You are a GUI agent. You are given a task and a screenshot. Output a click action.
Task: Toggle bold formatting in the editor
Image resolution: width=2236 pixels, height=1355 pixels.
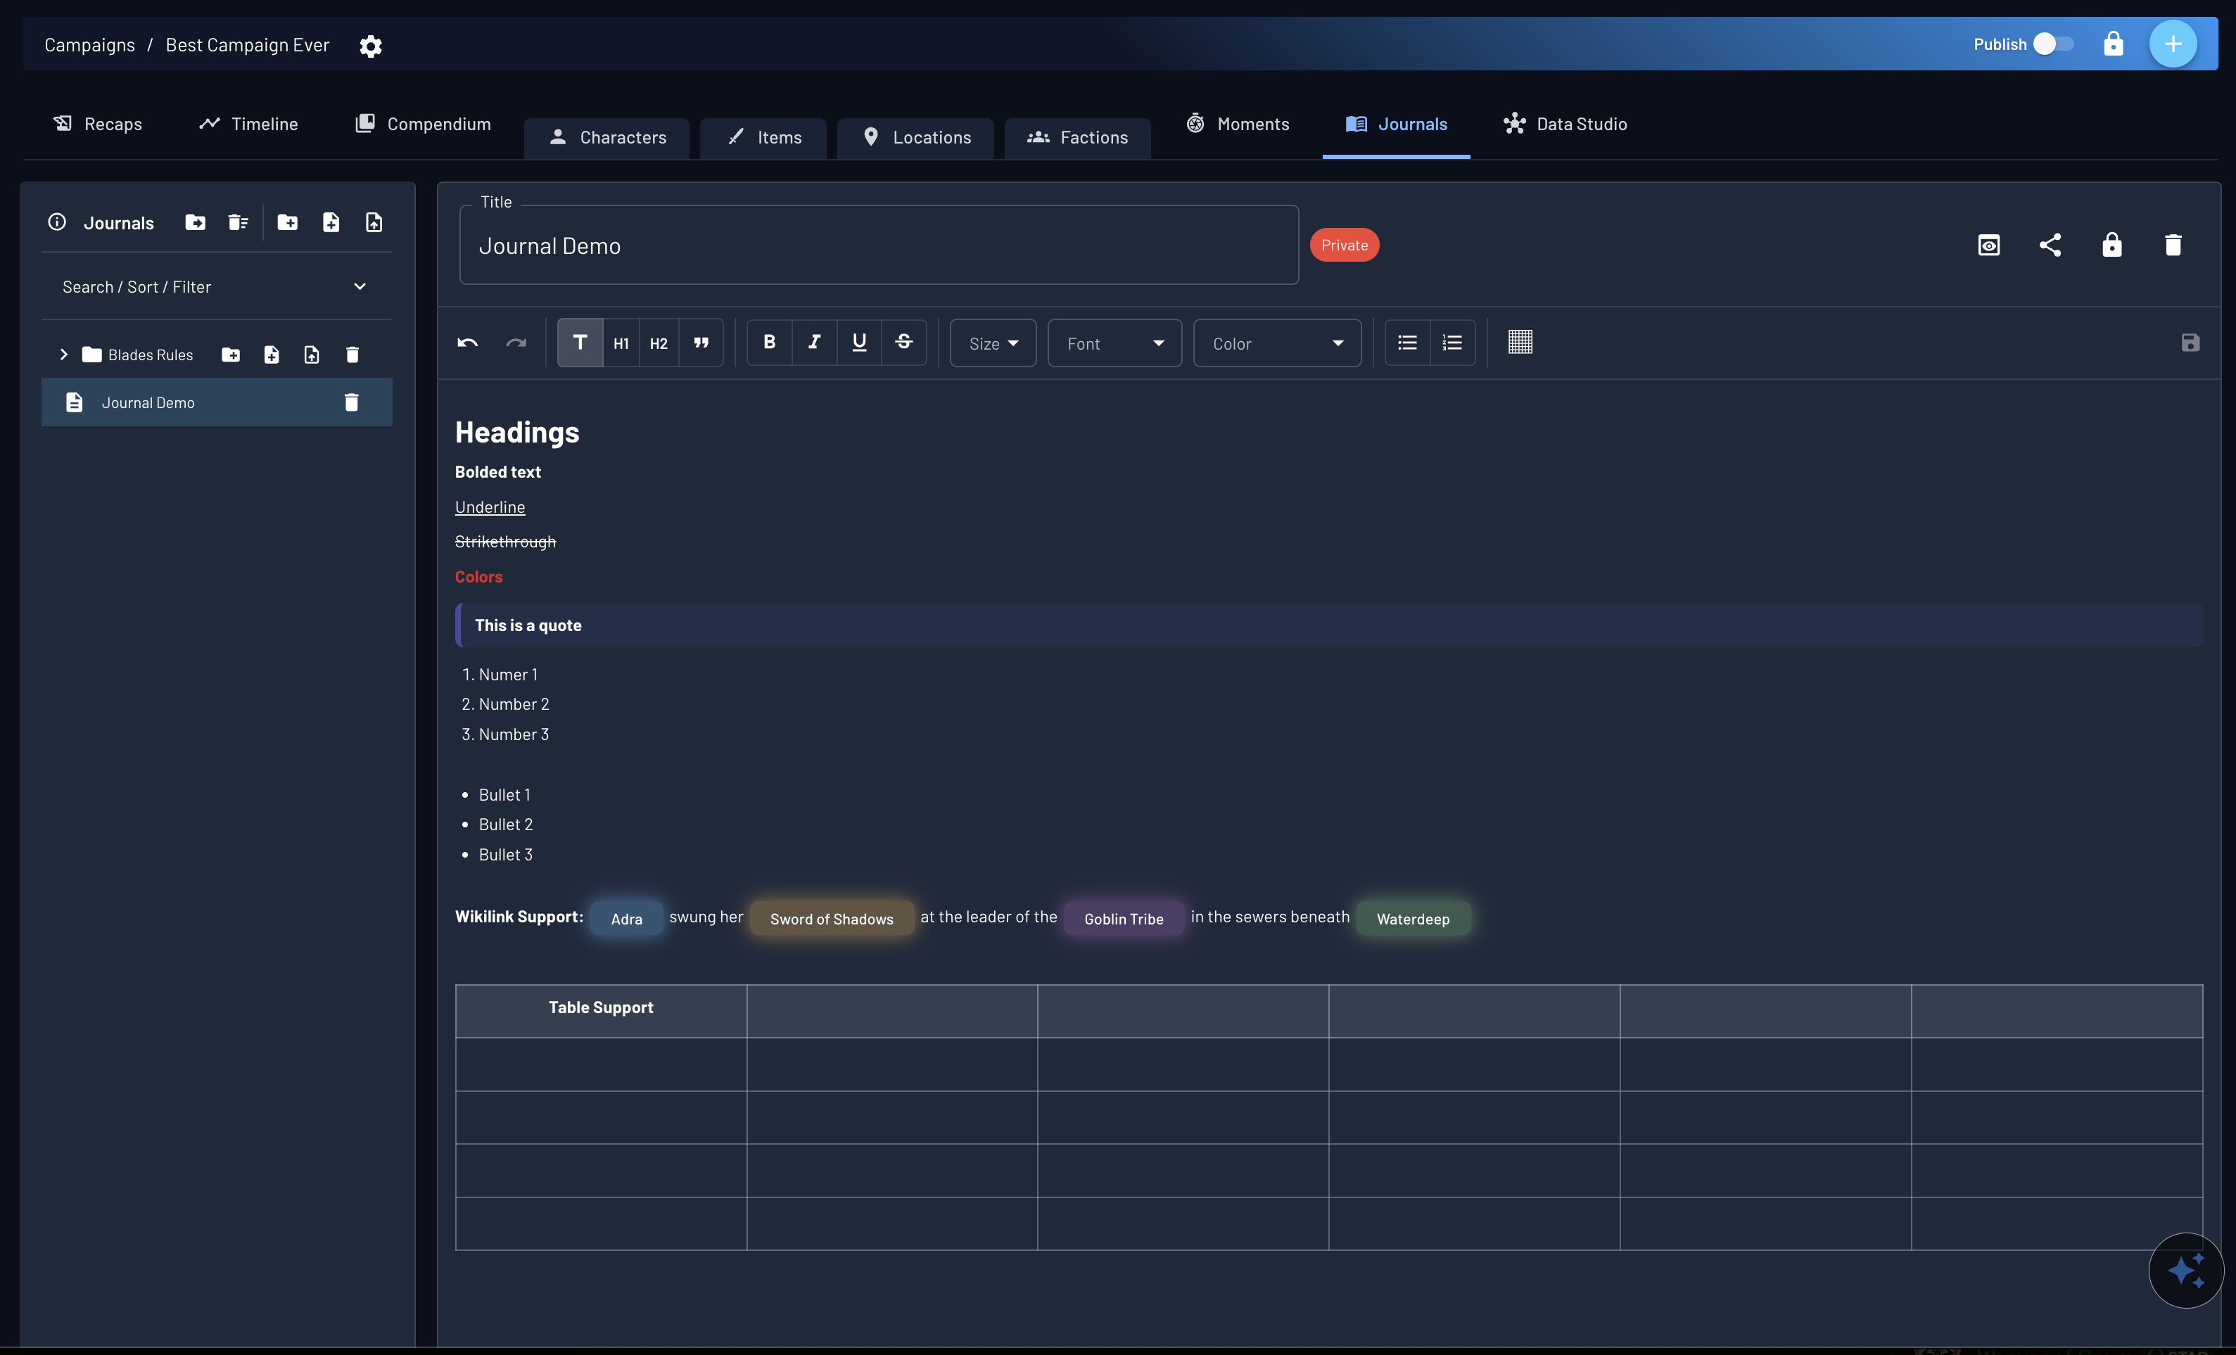pyautogui.click(x=768, y=342)
